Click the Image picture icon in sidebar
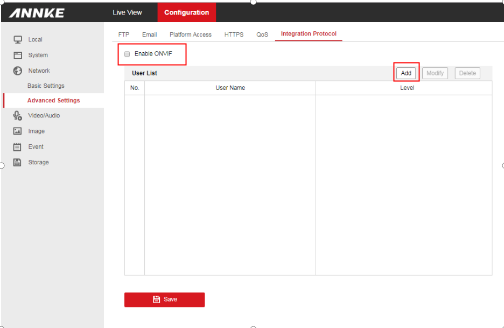Screen dimensions: 504x328 click(x=17, y=131)
